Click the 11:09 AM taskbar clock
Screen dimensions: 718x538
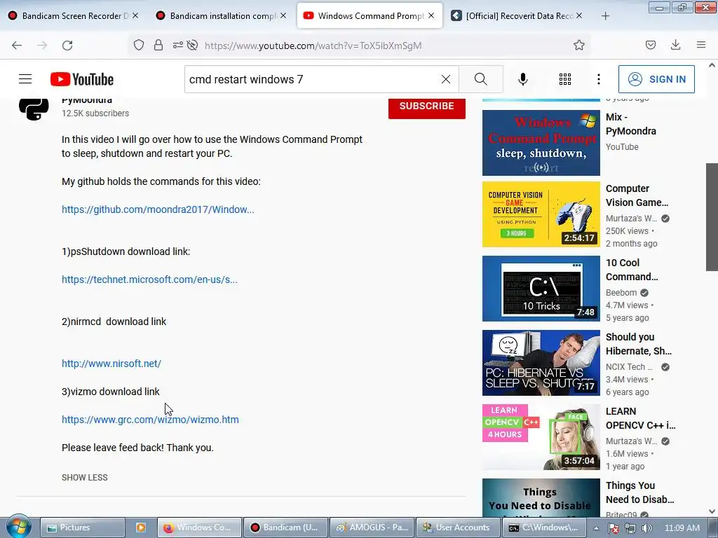tap(682, 528)
